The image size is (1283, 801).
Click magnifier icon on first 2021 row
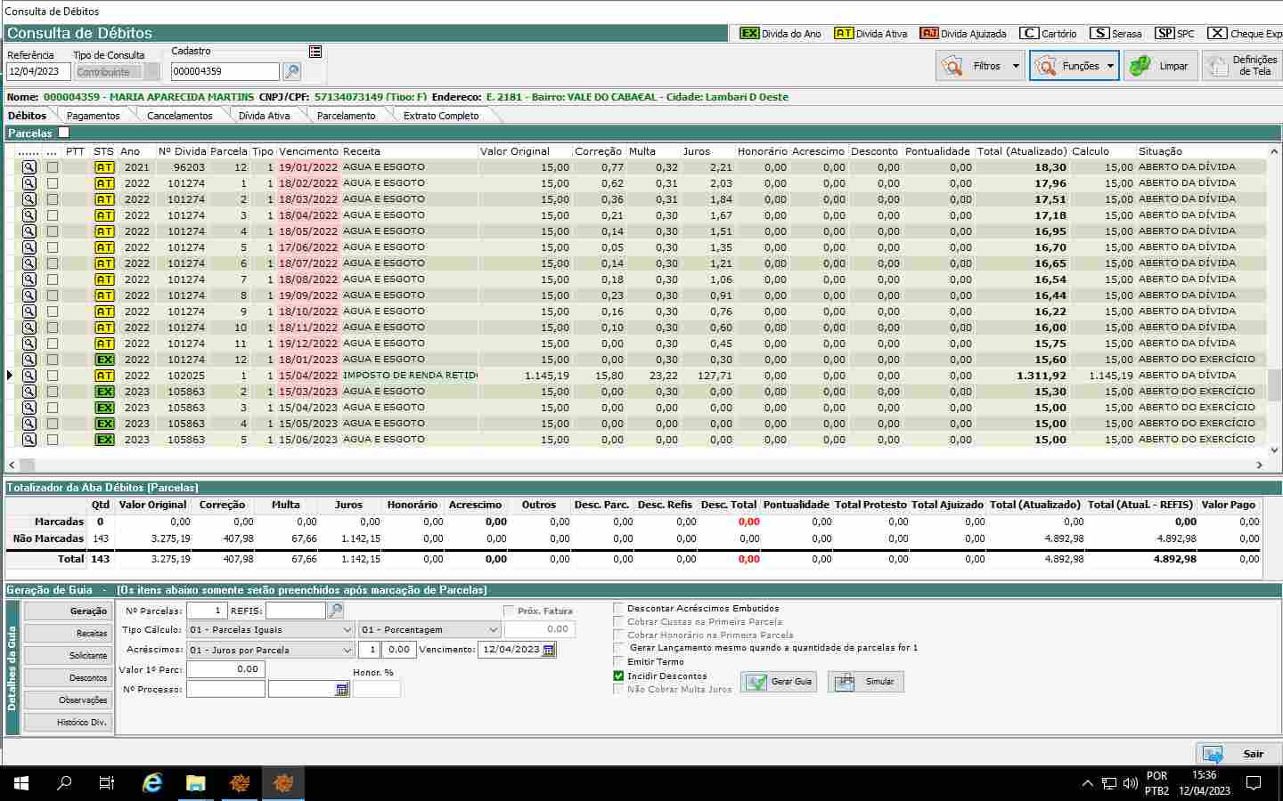[29, 167]
